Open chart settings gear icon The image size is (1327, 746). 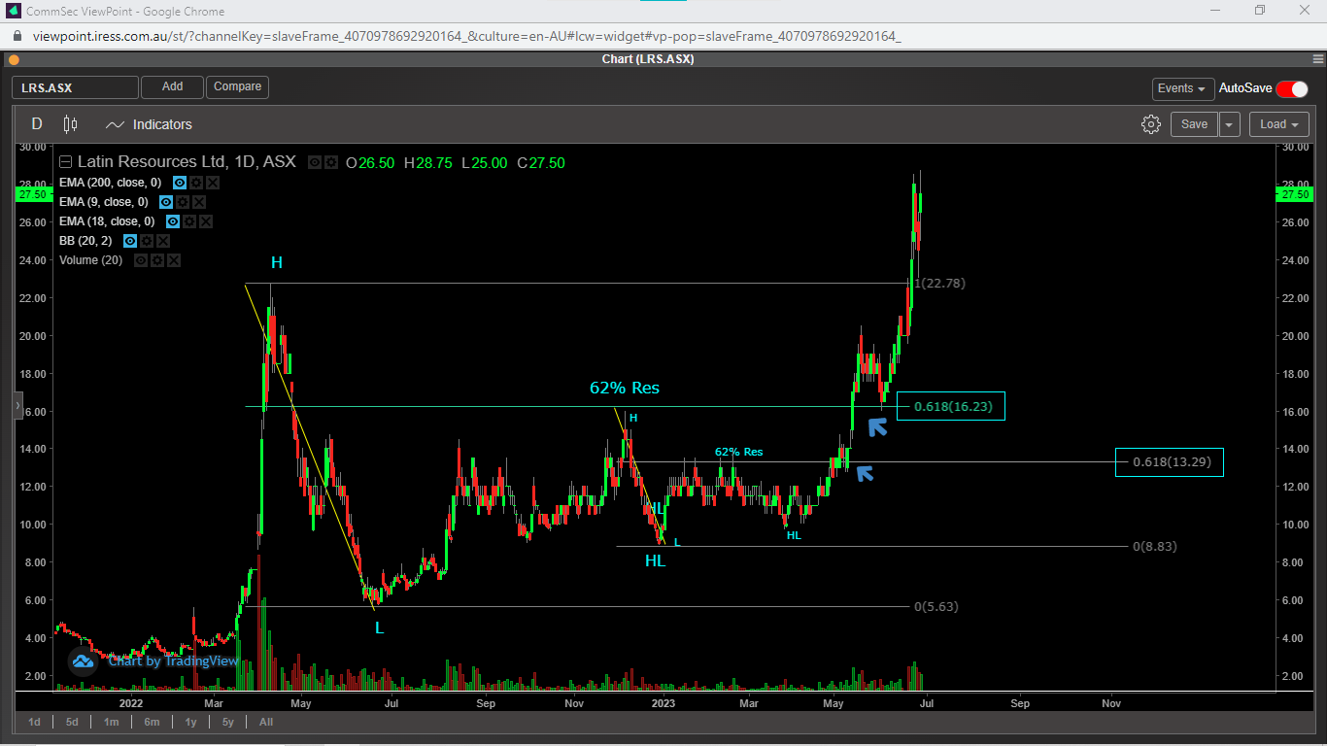(1151, 124)
